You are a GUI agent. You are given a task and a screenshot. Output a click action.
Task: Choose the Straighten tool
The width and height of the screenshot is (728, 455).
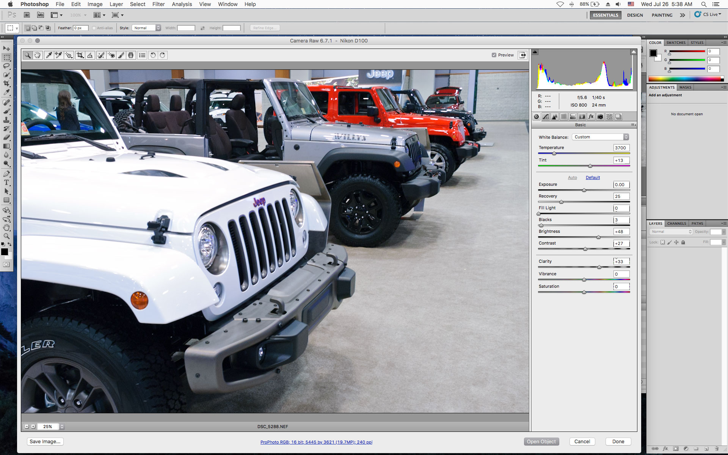click(x=90, y=55)
